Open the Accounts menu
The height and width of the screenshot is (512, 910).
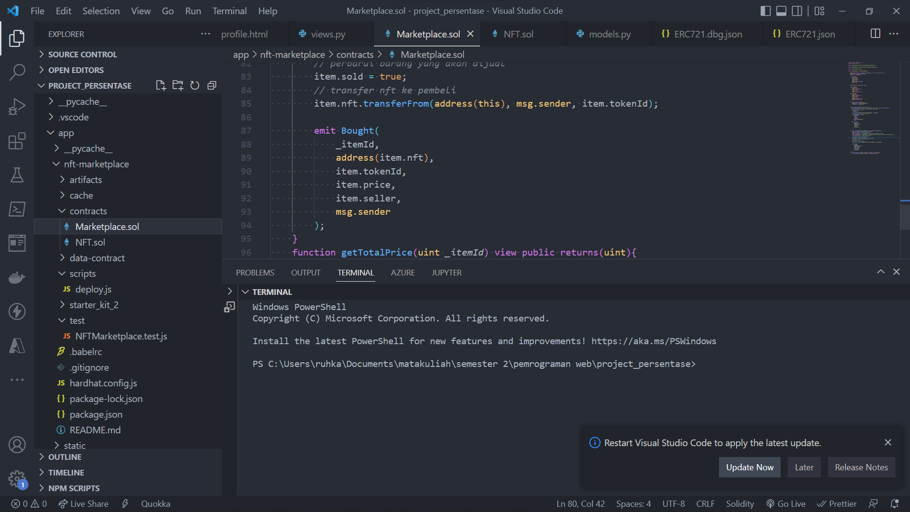(17, 445)
